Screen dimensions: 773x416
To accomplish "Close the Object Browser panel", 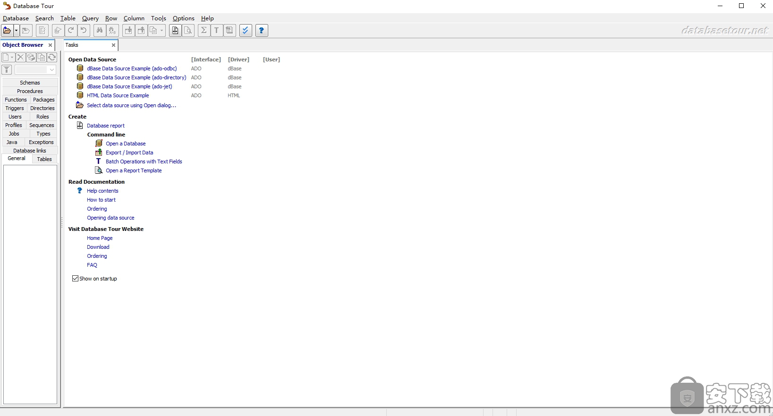I will (x=50, y=45).
